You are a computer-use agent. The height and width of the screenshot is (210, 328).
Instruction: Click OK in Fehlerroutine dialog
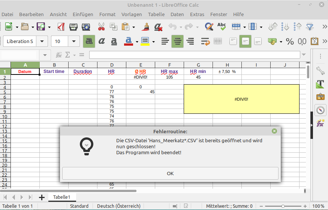coord(170,173)
